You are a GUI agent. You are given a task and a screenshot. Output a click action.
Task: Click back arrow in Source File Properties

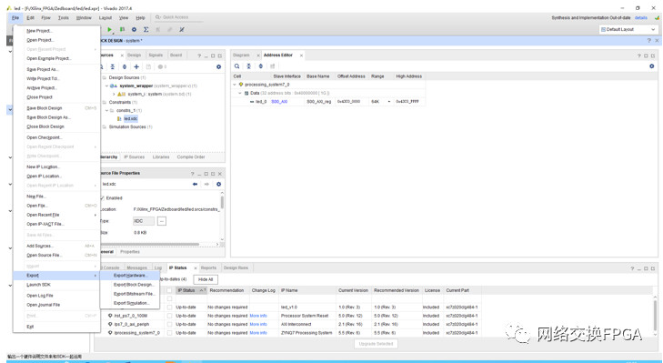[x=195, y=184]
